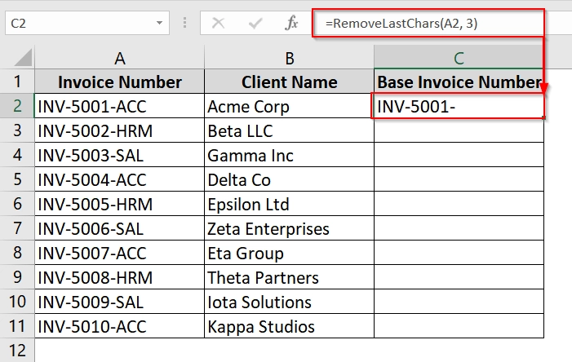
Task: Click the Select All corner triangle
Action: [24, 59]
